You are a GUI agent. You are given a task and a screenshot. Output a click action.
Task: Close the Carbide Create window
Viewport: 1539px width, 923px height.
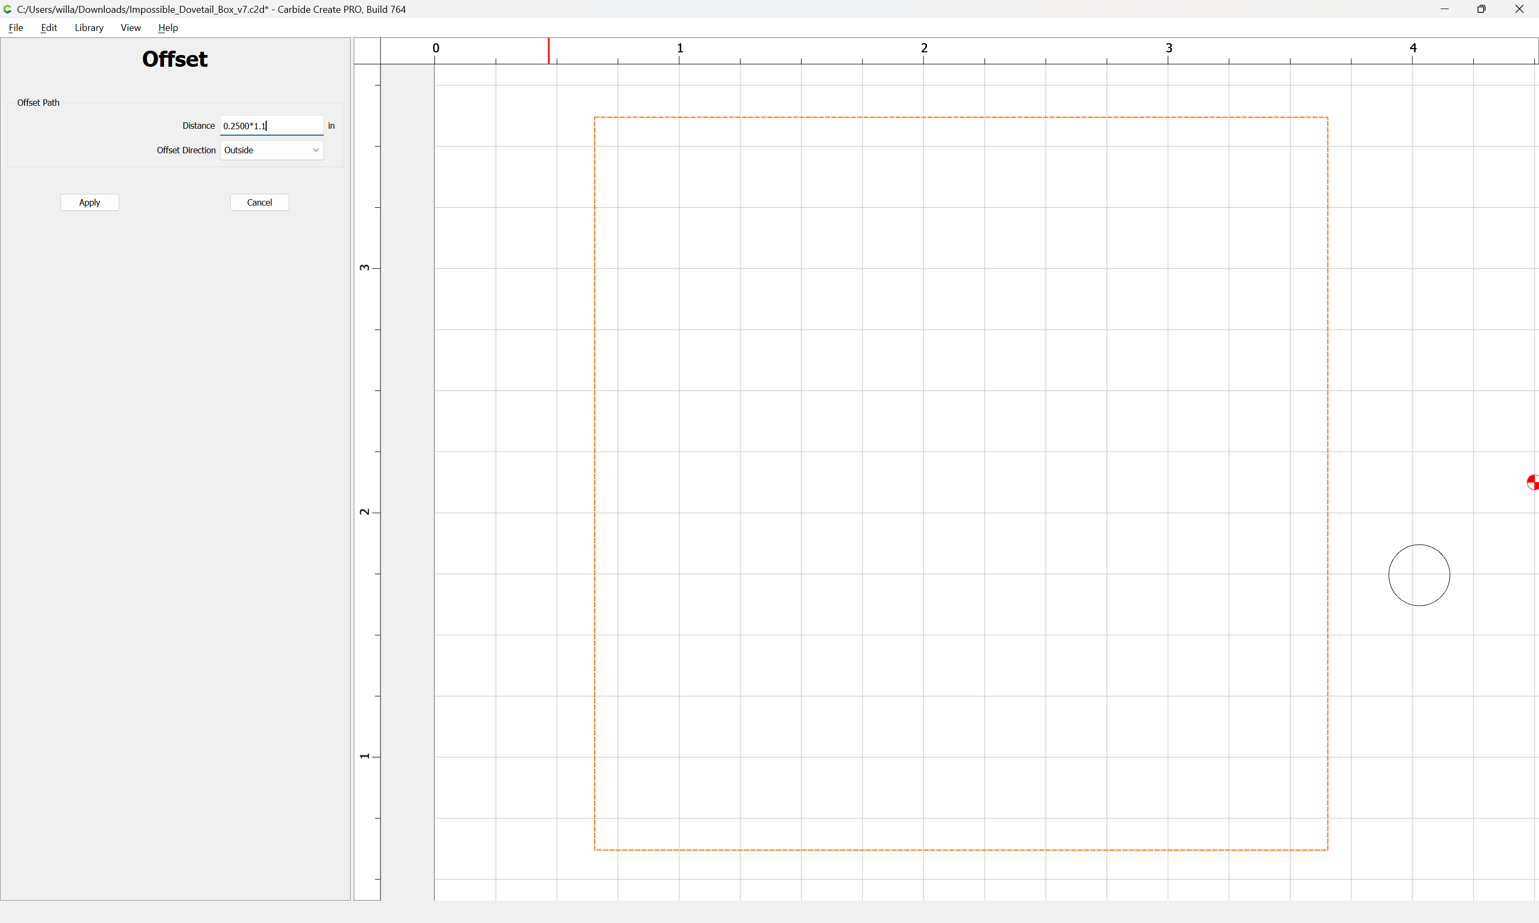[1519, 9]
